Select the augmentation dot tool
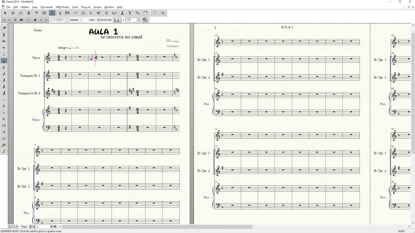Viewport: 415px width, 233px height. coord(4,99)
